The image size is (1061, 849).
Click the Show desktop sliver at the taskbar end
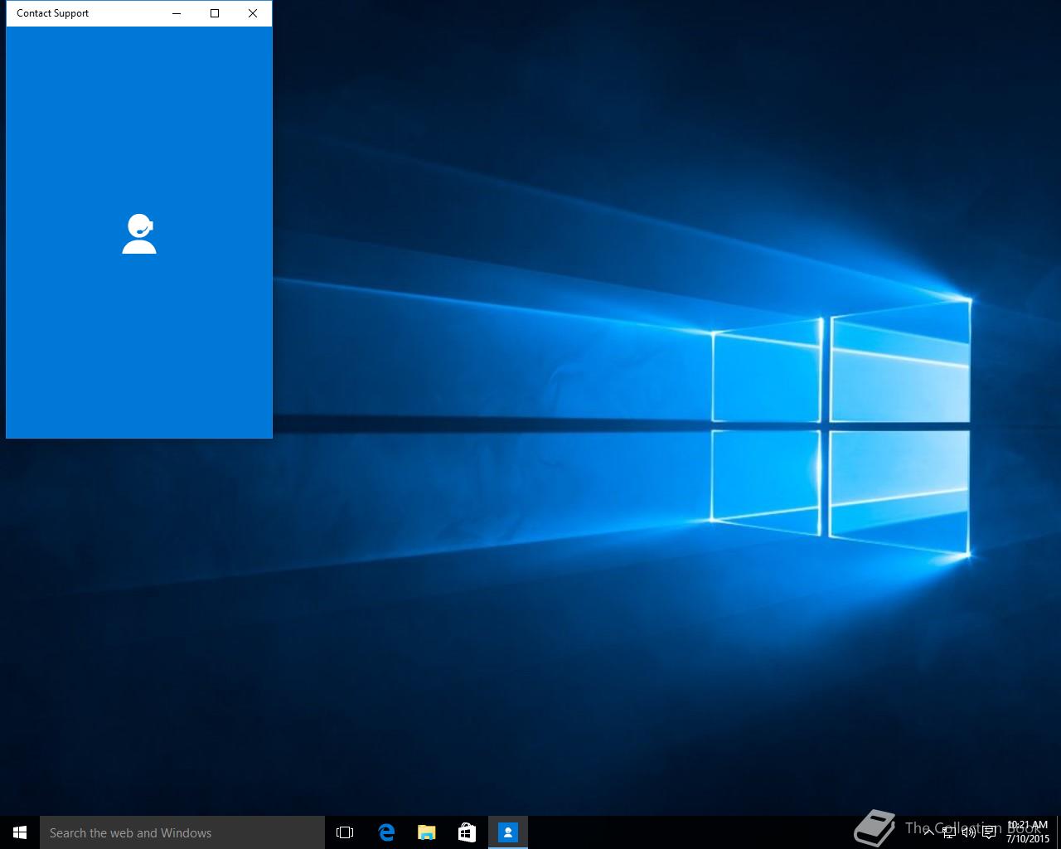point(1059,832)
